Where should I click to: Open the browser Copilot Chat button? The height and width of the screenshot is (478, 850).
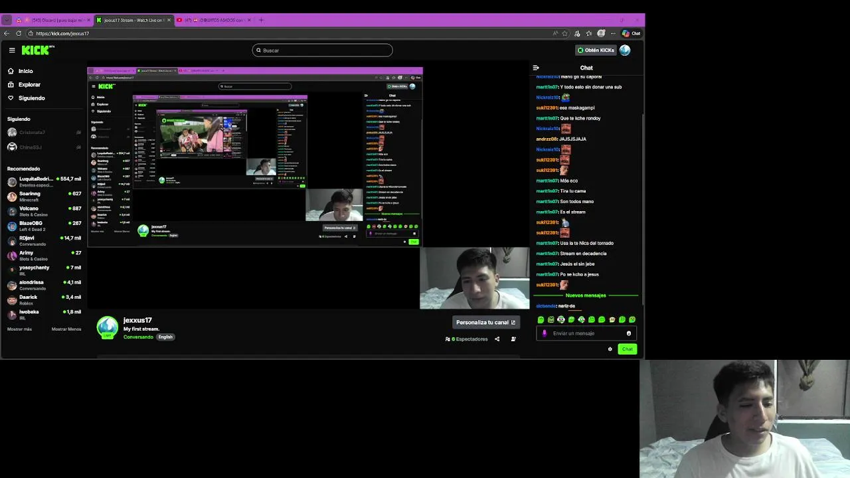pyautogui.click(x=631, y=33)
